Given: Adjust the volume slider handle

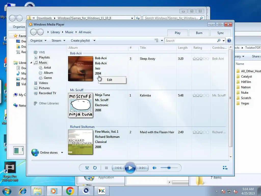Looking at the screenshot, I should tap(169, 168).
